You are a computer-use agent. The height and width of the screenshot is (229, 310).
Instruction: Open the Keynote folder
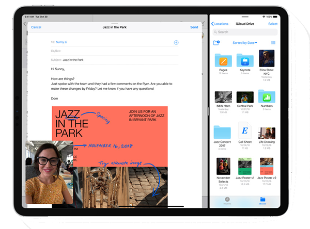[245, 60]
